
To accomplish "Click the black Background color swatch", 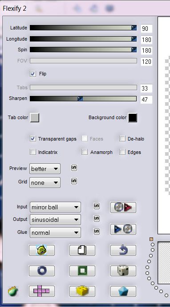I will pos(133,117).
